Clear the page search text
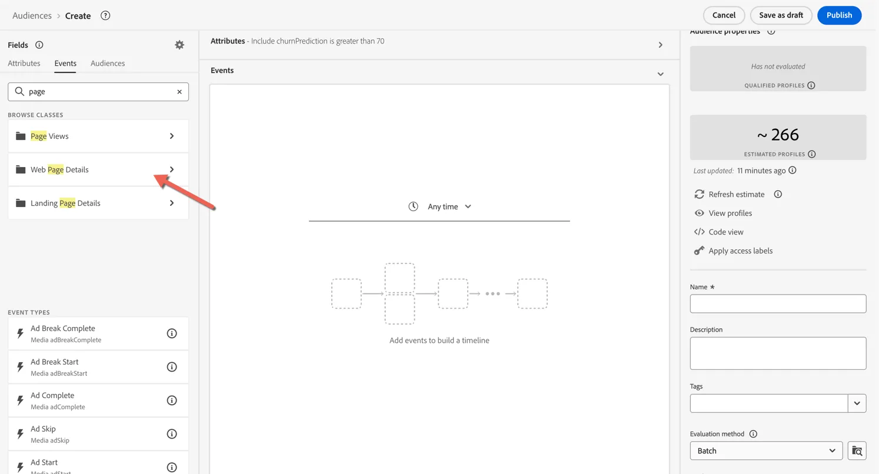Viewport: 879px width, 474px height. click(179, 92)
